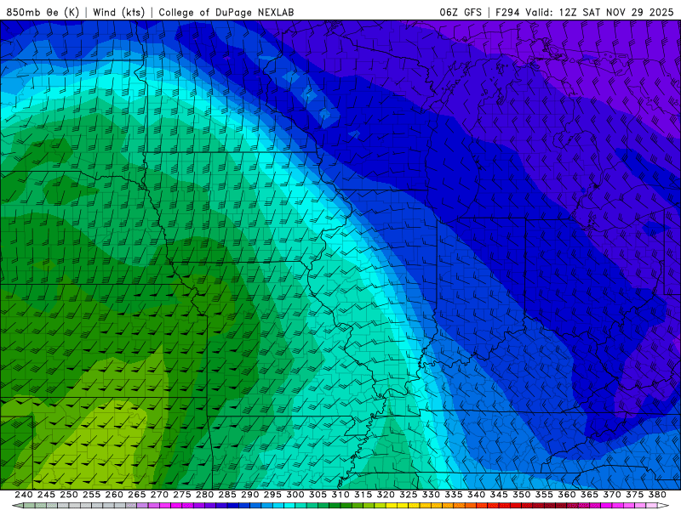Image resolution: width=681 pixels, height=510 pixels.
Task: Click the 250 value on the color scale
Action: click(x=69, y=495)
